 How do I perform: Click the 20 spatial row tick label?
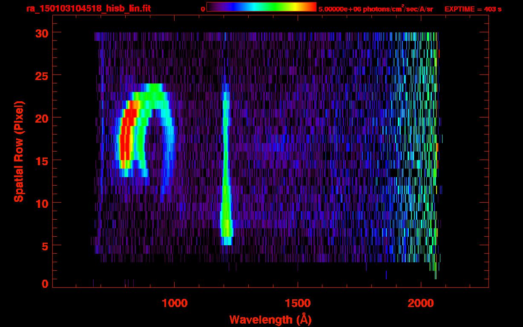pos(42,118)
